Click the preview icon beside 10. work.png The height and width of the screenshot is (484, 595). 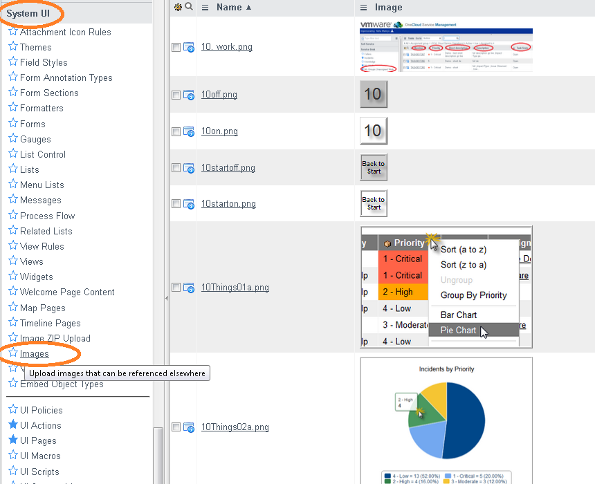pyautogui.click(x=189, y=47)
